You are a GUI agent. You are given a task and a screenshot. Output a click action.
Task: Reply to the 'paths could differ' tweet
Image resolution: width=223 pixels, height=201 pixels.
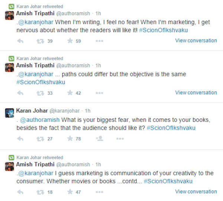point(20,93)
